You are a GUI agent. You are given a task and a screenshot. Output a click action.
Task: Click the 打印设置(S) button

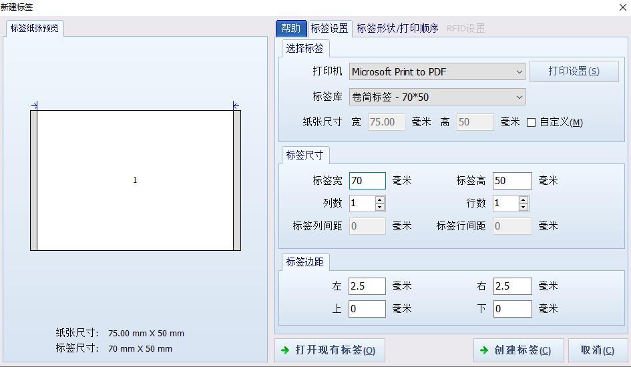click(574, 71)
